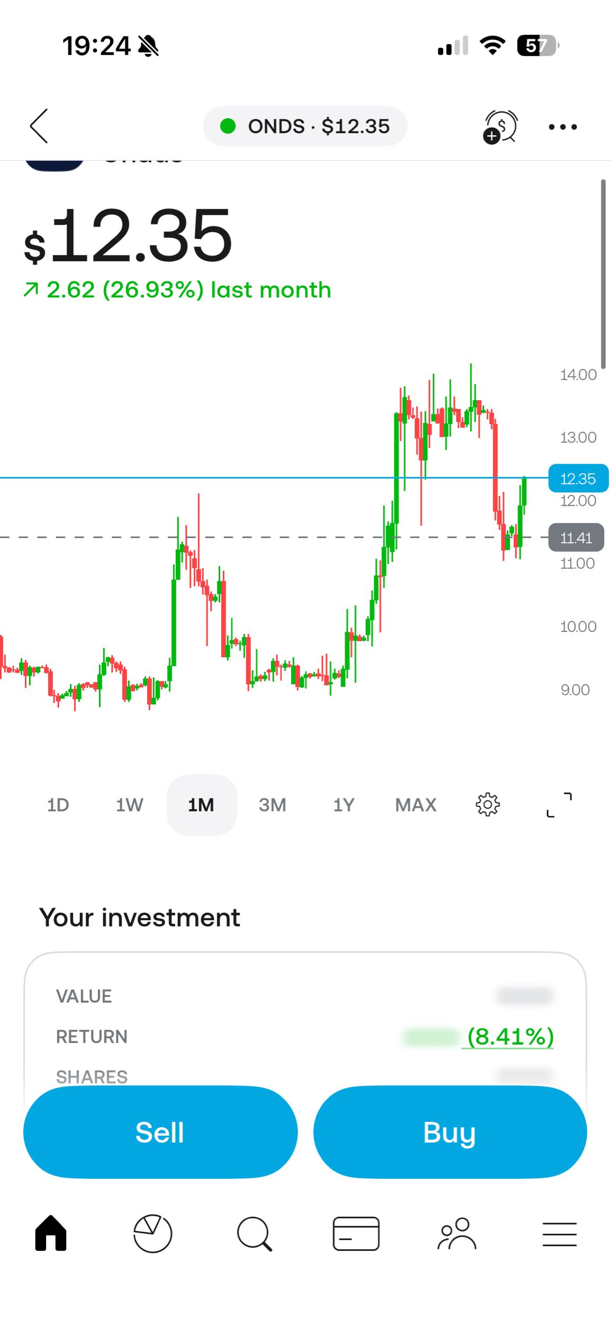This screenshot has width=611, height=1325.
Task: Switch to the 1Y chart range
Action: click(x=344, y=805)
